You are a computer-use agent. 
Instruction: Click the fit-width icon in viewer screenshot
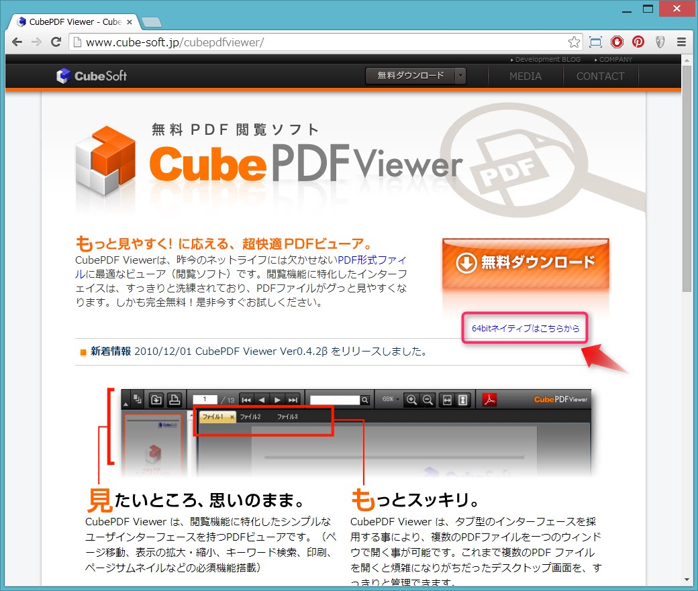coord(447,400)
